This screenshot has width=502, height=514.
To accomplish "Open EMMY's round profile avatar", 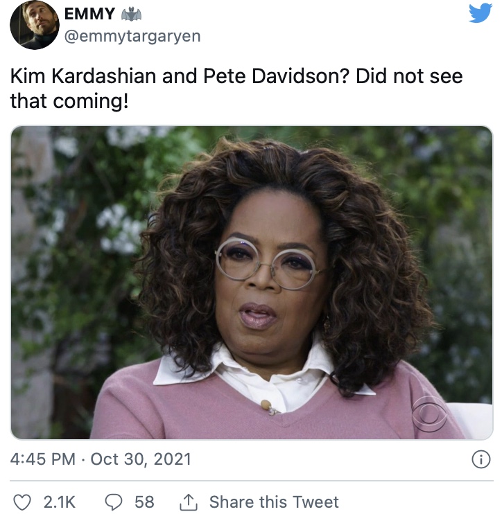I will tap(35, 25).
